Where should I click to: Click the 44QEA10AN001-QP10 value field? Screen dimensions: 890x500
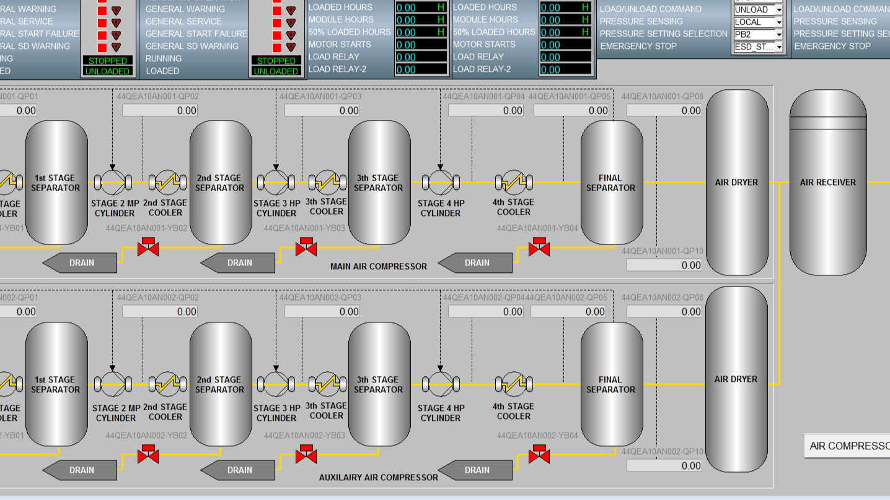(664, 265)
